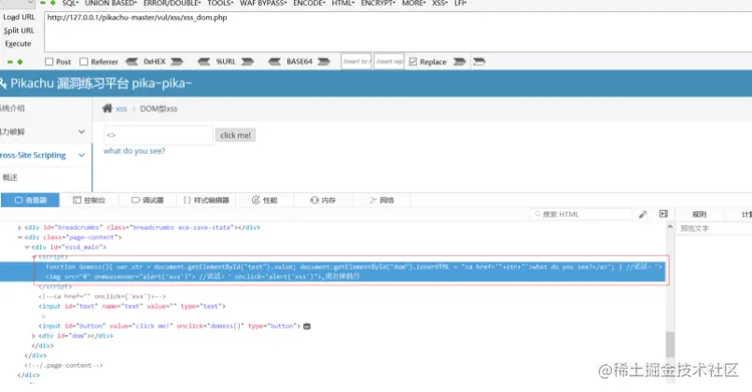Switch to the 调试器 debugger tab
752x392 pixels.
pos(147,200)
